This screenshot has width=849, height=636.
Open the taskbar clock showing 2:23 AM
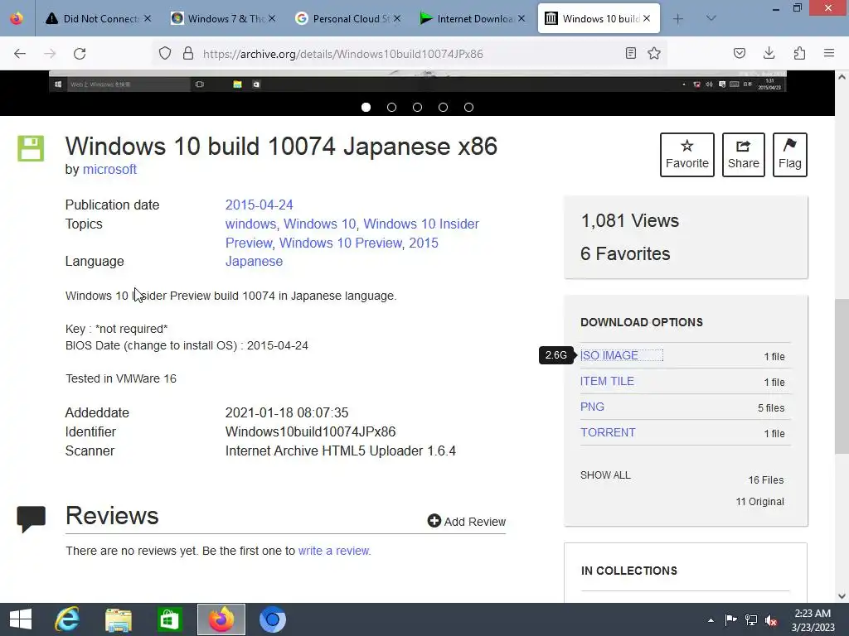813,620
